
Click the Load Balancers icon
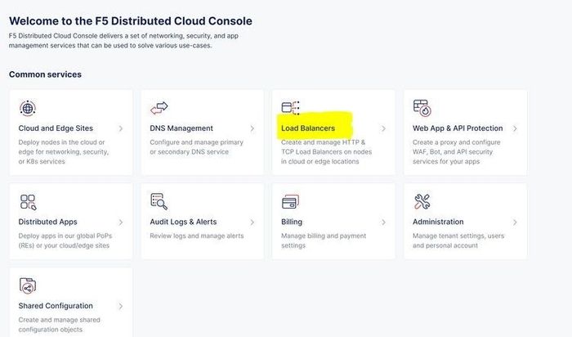click(x=290, y=108)
